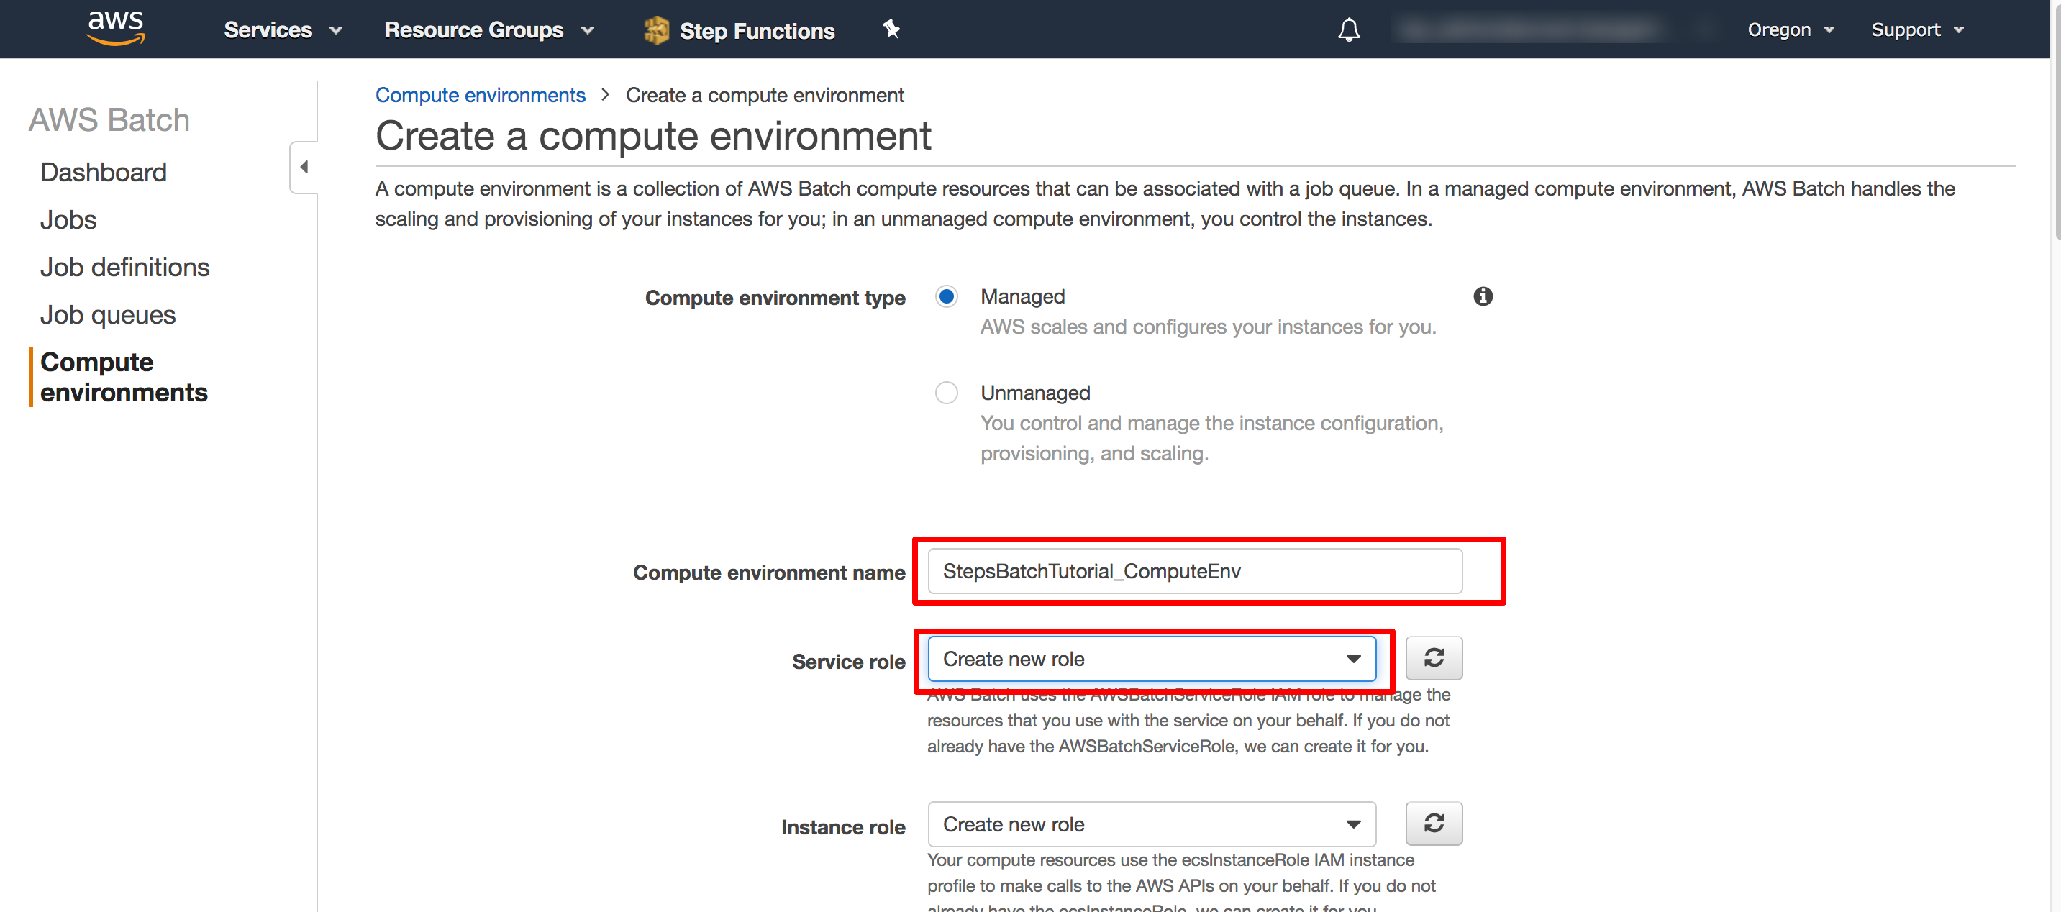Viewport: 2061px width, 912px height.
Task: Go to Dashboard in sidebar
Action: [x=103, y=172]
